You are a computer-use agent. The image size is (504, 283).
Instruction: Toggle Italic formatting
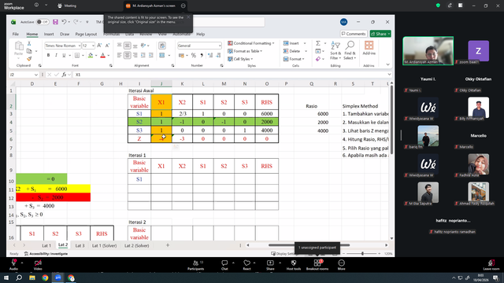(56, 55)
